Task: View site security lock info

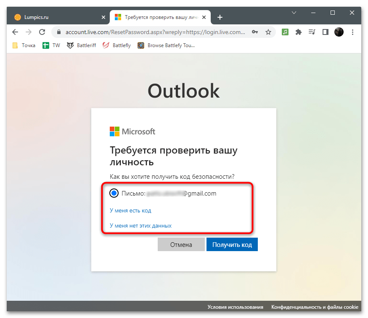Action: (59, 32)
